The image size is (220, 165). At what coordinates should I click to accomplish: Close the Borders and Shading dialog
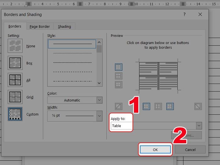(x=200, y=14)
